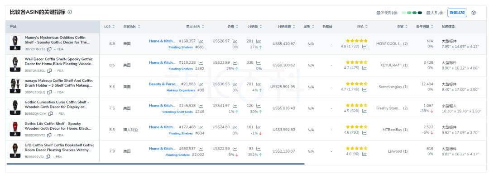Sort by 价格 column header
The image size is (489, 178).
pyautogui.click(x=233, y=27)
